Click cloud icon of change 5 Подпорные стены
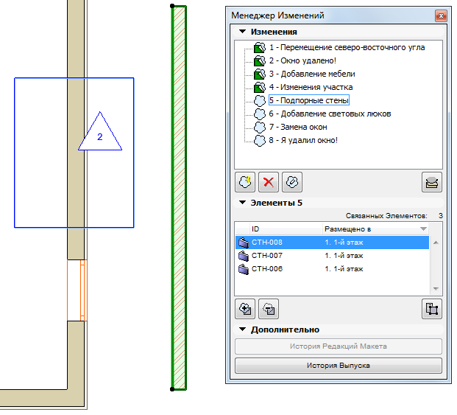 (x=259, y=101)
